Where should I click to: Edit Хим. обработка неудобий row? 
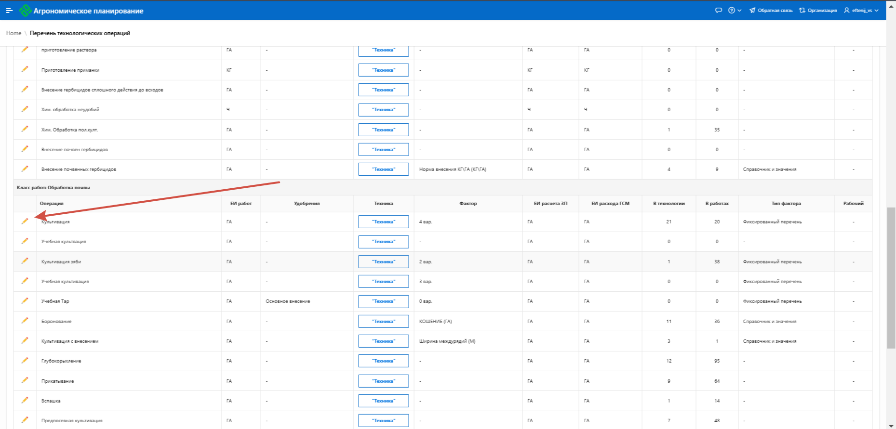(x=25, y=109)
